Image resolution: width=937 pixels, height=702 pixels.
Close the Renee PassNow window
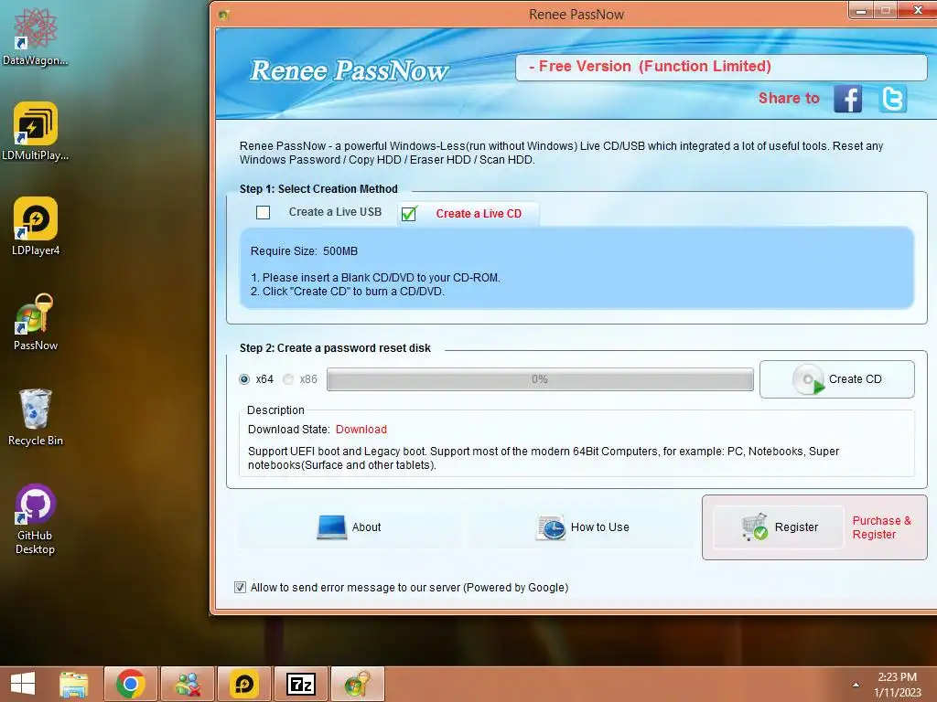click(x=919, y=10)
